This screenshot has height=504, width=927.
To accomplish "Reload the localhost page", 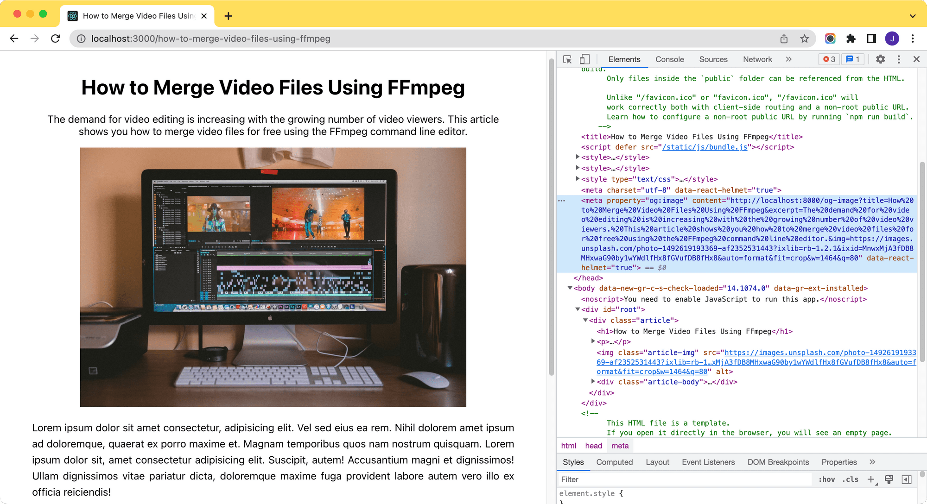I will 56,39.
